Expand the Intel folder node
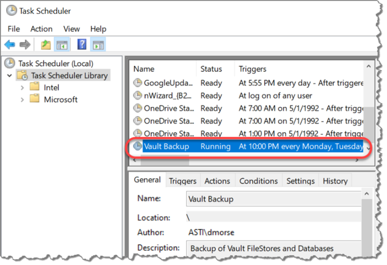Image resolution: width=387 pixels, height=265 pixels. click(x=22, y=88)
